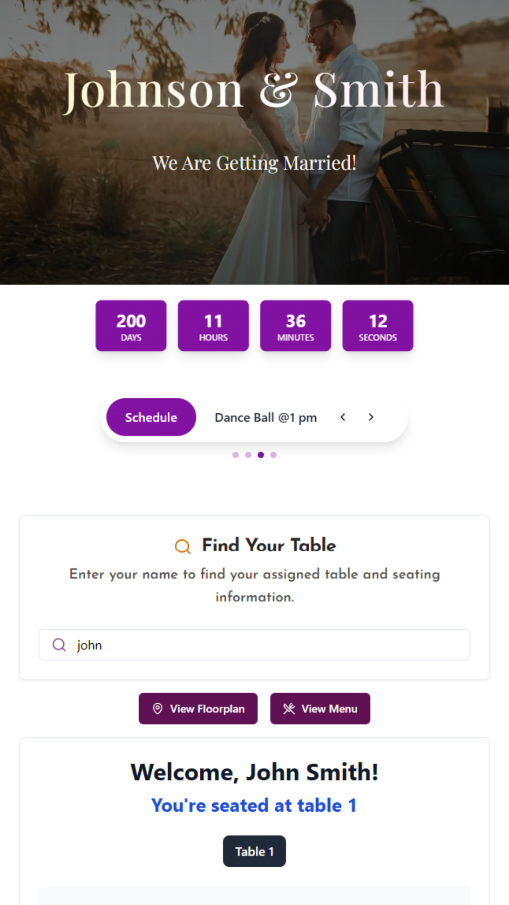This screenshot has height=905, width=509.
Task: Click the "You're seated at table 1" link
Action: pyautogui.click(x=254, y=806)
